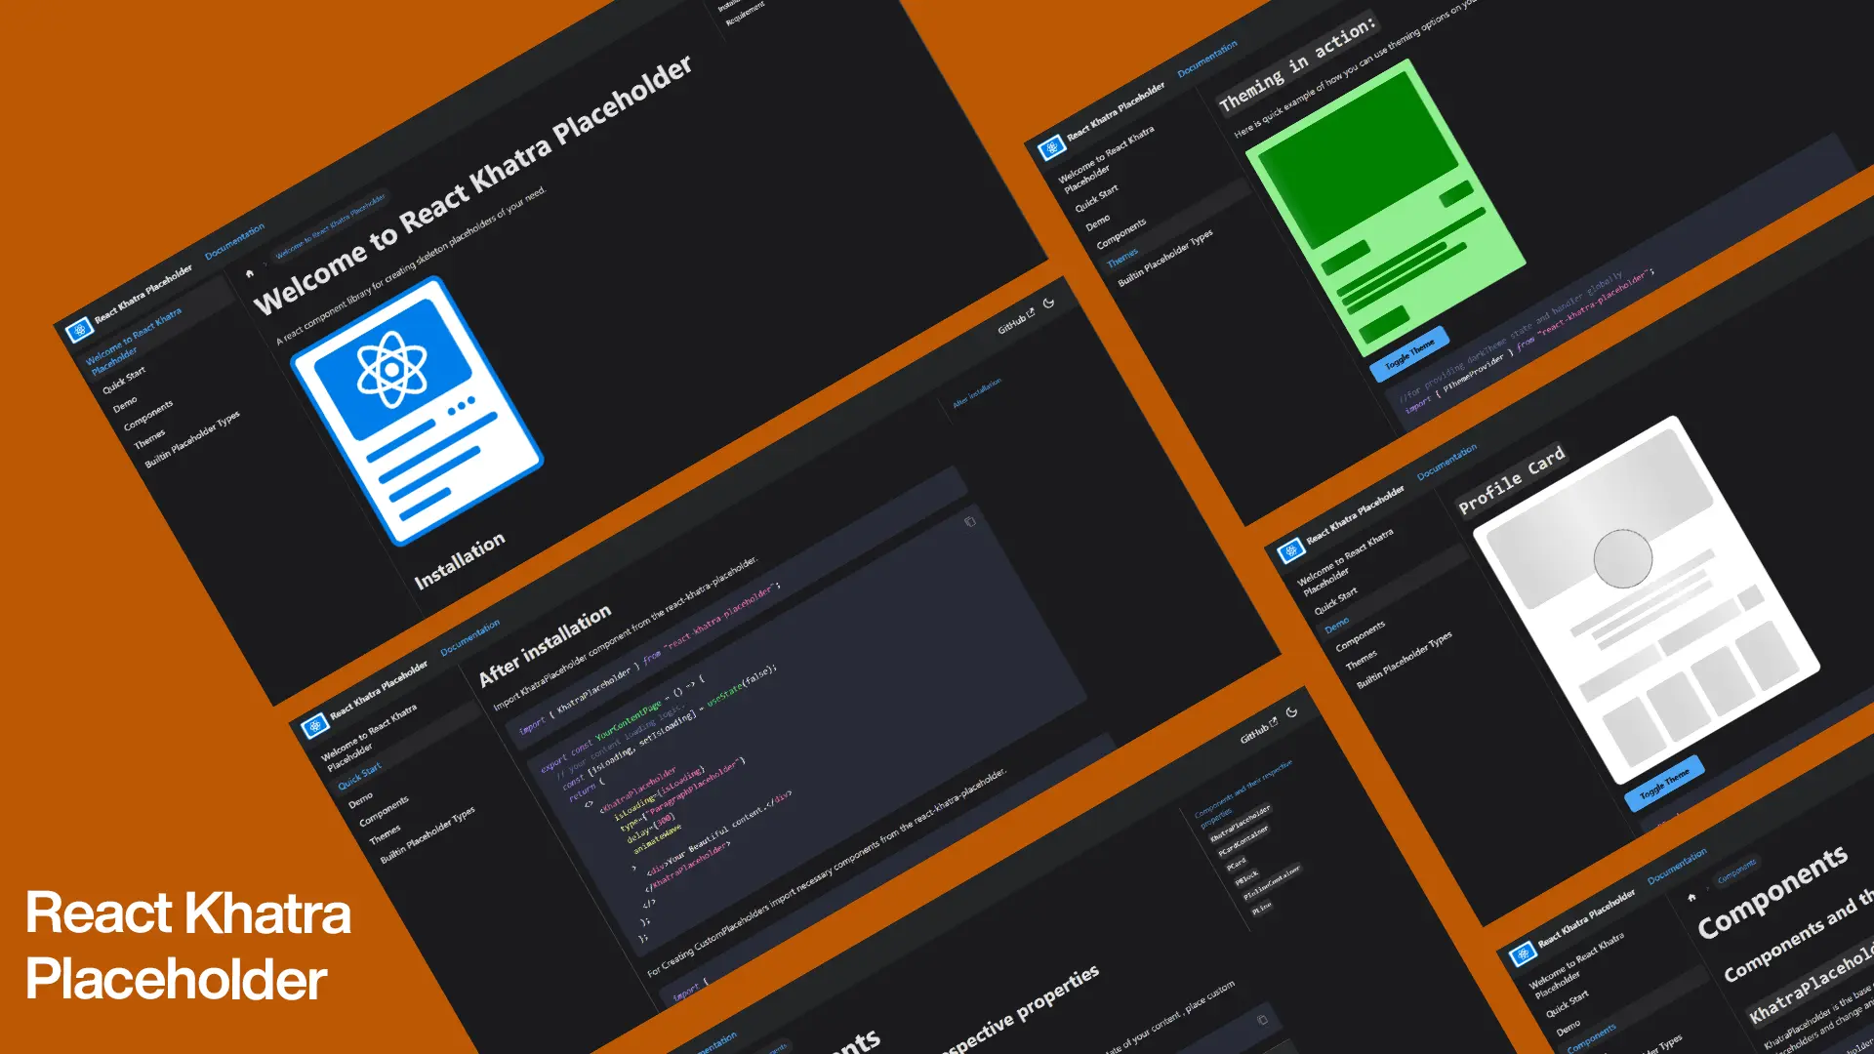Click the React logo icon in the Welcome panel header
Viewport: 1874px width, 1054px height.
[x=79, y=330]
